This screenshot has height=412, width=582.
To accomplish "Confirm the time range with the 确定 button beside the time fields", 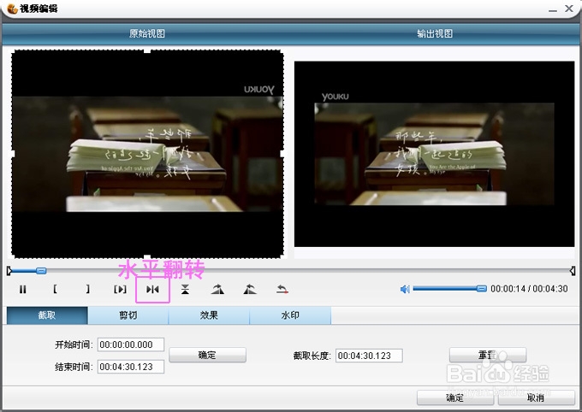I will click(x=207, y=355).
